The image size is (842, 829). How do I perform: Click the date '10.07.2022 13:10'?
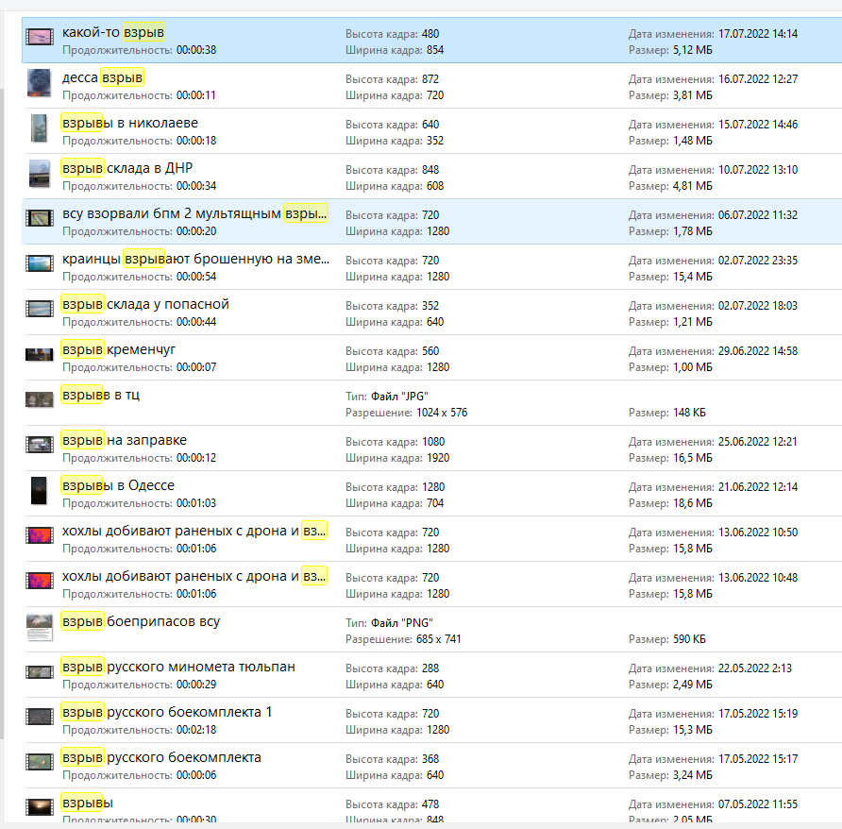(x=758, y=170)
